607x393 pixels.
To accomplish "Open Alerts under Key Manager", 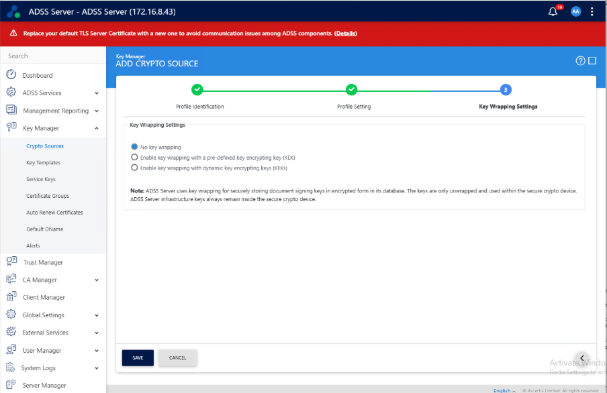I will point(33,245).
